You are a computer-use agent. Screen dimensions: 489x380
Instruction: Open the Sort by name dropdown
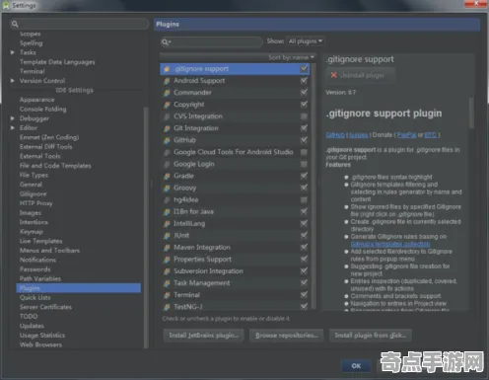tap(291, 57)
